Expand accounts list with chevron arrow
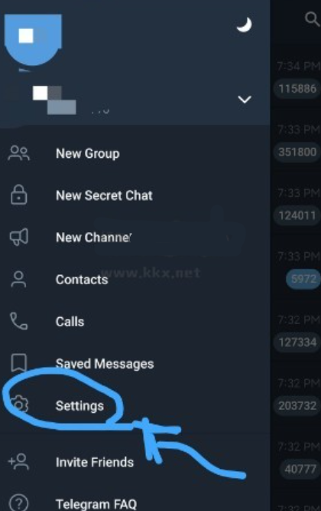 [245, 100]
